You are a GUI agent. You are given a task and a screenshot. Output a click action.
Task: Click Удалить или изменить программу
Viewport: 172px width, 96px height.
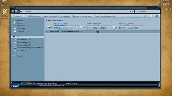point(56,16)
